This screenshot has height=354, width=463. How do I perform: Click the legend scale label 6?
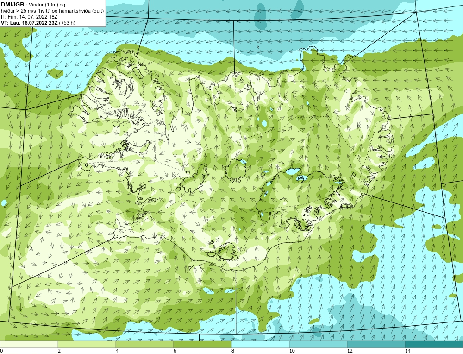[175, 351]
